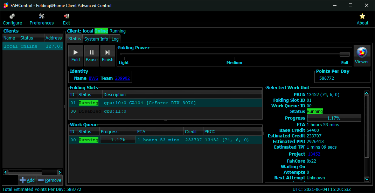Click the Work Queue Status column header
This screenshot has width=375, height=193.
(88, 131)
